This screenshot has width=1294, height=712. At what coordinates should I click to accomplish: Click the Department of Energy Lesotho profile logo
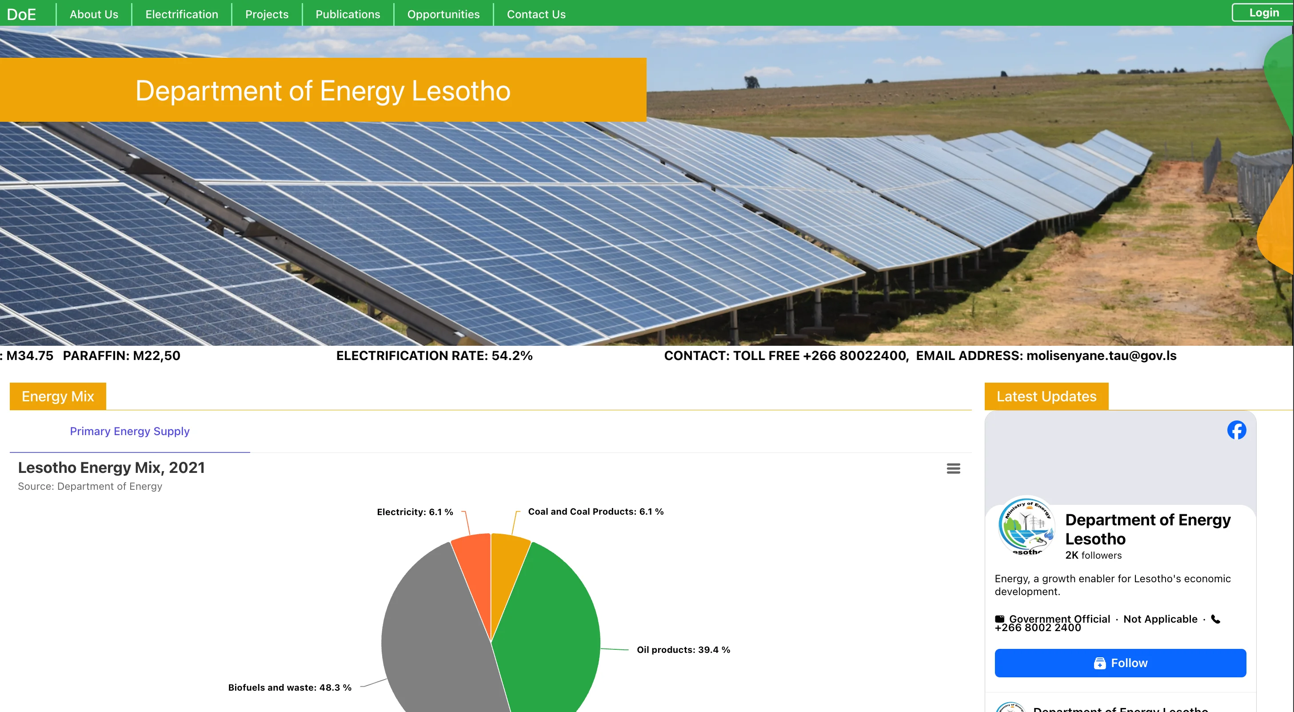click(1026, 526)
